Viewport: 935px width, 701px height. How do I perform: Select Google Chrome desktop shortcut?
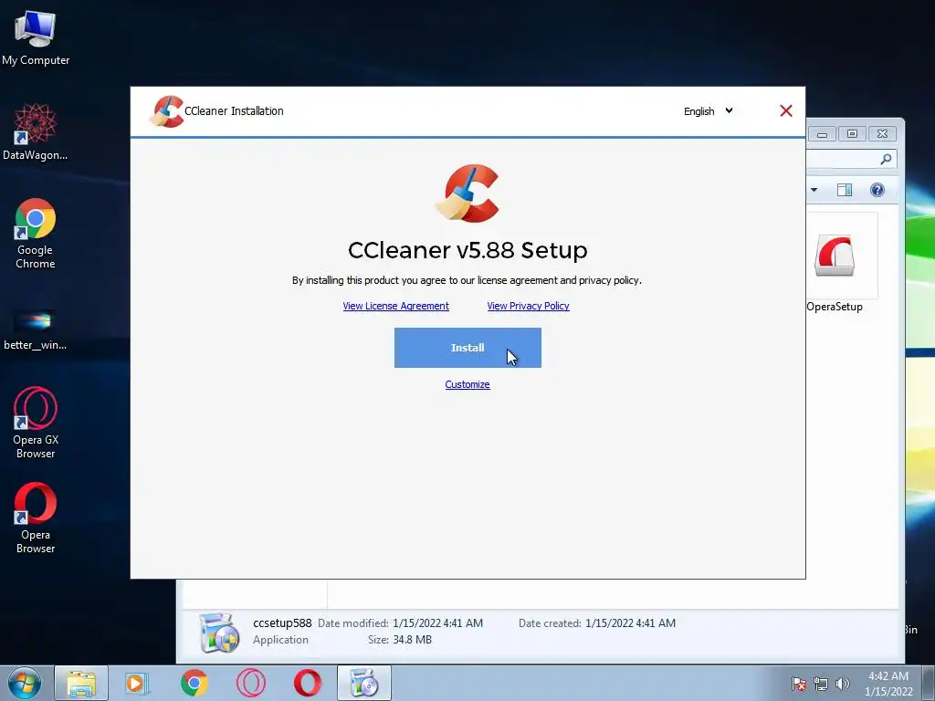click(x=36, y=234)
